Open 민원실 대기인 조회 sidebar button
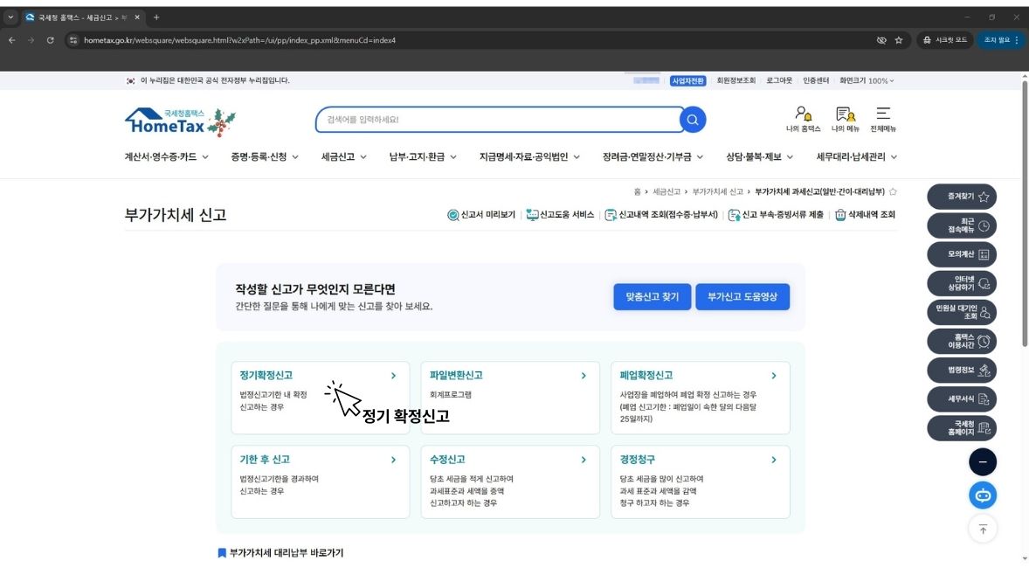This screenshot has width=1029, height=568. 962,312
